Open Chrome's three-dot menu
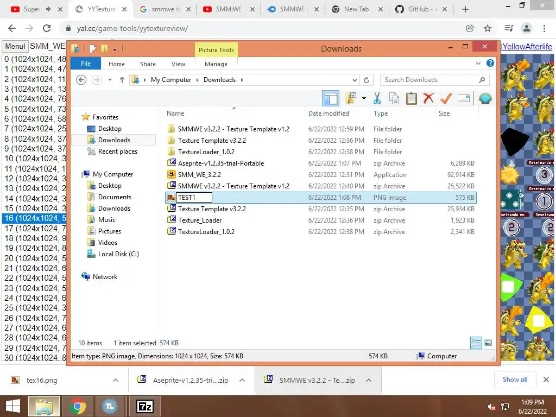 click(x=544, y=28)
